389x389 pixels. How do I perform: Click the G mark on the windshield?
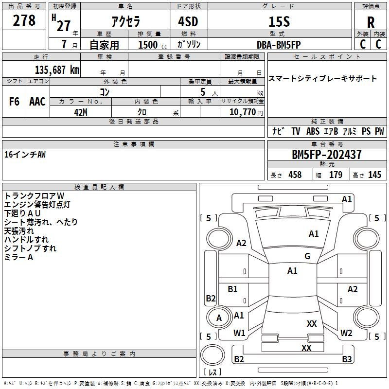pos(307,256)
